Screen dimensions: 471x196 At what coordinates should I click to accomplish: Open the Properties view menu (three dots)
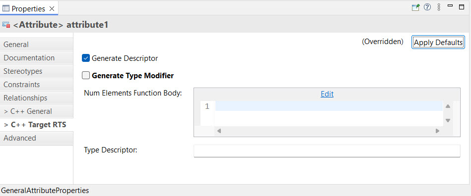439,7
